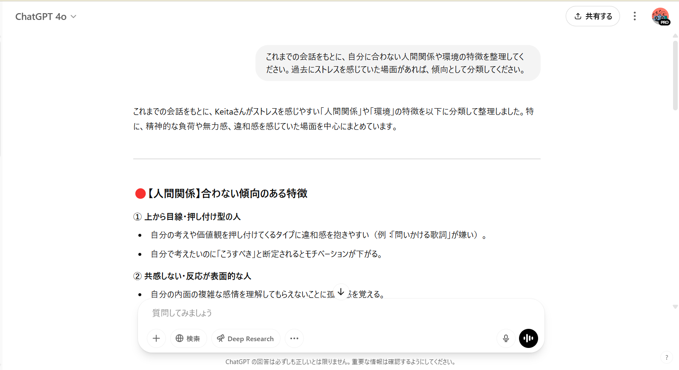
Task: Click the scroll-to-bottom arrow button
Action: pos(341,292)
